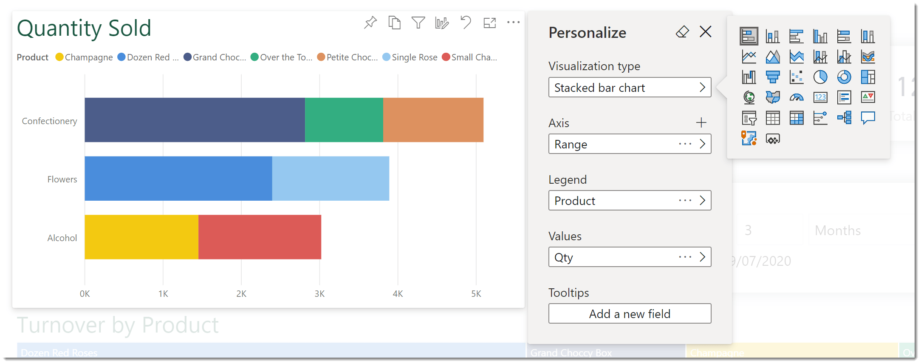Click the Grand Choc... legend entry
The height and width of the screenshot is (364, 921).
215,57
